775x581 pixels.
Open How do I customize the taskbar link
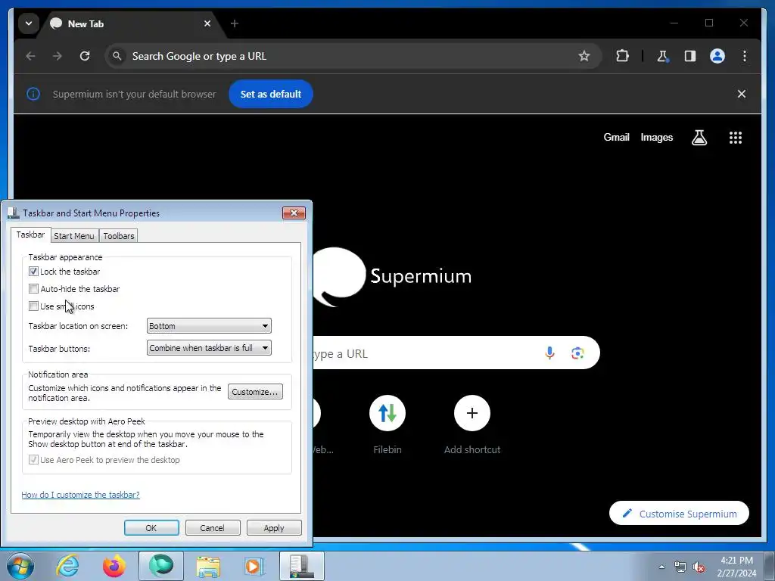tap(80, 495)
